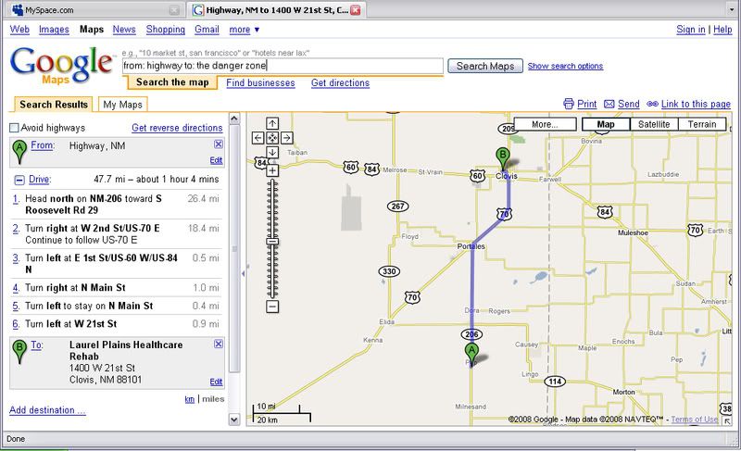The height and width of the screenshot is (451, 741).
Task: Click the zoom level slider handle
Action: (272, 240)
